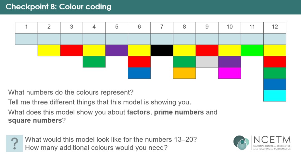Click the yellow square under 2
The width and height of the screenshot is (301, 157).
point(49,50)
